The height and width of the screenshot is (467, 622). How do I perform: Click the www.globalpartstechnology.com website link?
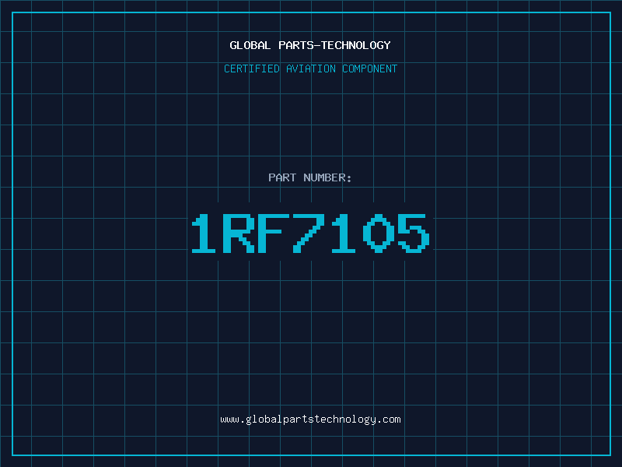(310, 420)
